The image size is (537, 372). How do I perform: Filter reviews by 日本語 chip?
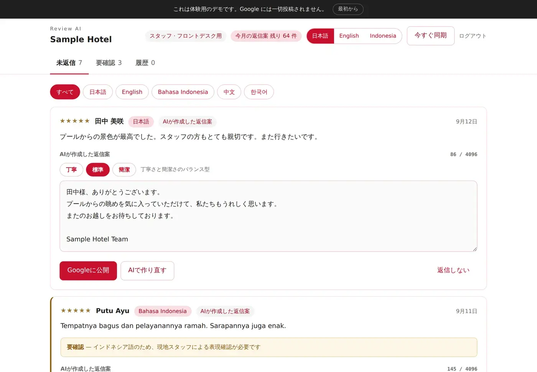click(98, 92)
